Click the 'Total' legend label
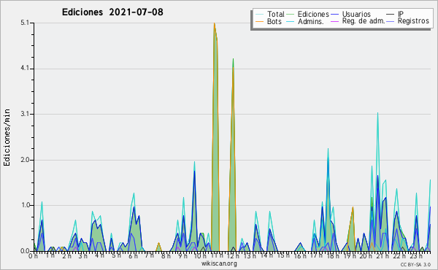Screen dimensions: 438x270 click(275, 14)
